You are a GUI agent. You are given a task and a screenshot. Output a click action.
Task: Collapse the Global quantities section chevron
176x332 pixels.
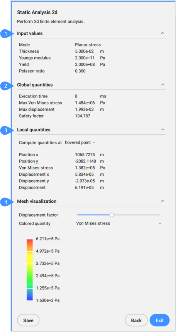(x=162, y=84)
